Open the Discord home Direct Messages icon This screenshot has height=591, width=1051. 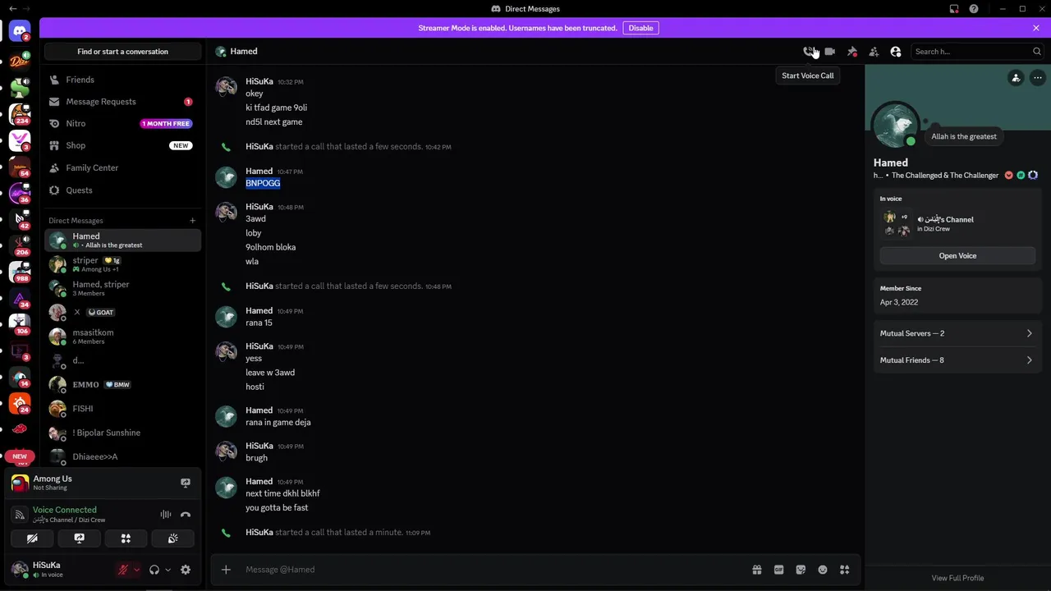click(x=20, y=33)
